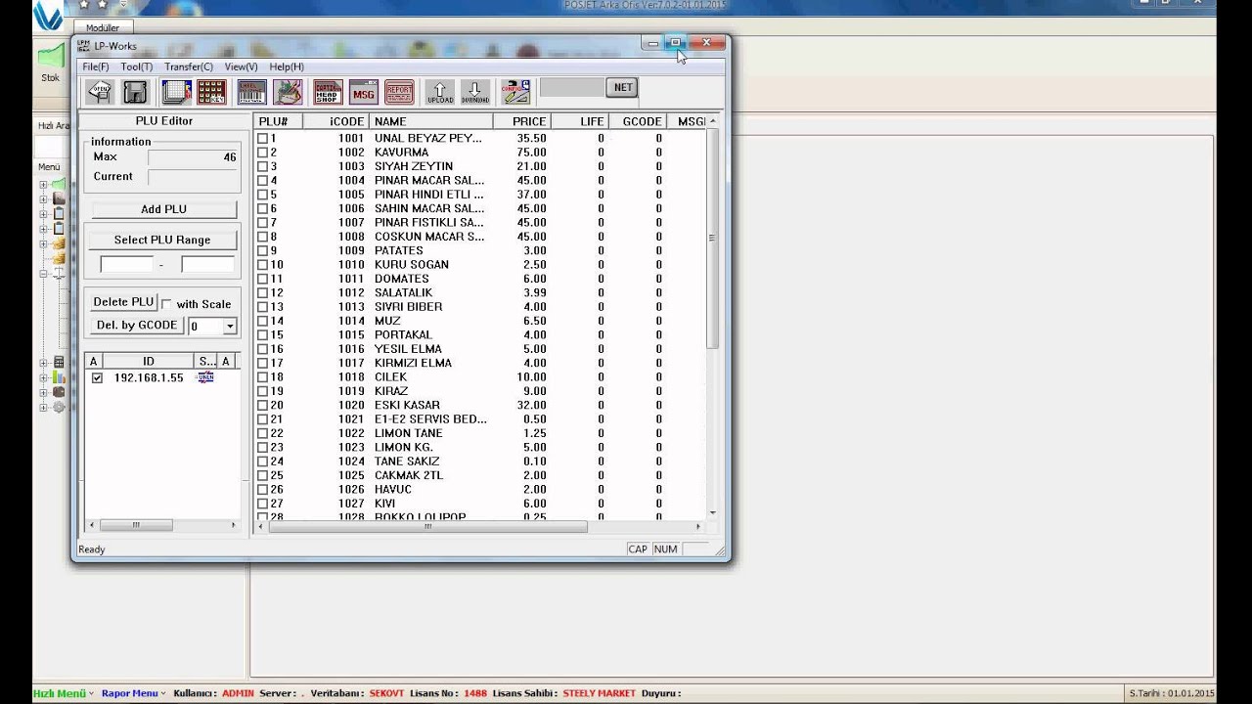
Task: Open the Hızlı Menü dropdown in status bar
Action: pyautogui.click(x=64, y=693)
